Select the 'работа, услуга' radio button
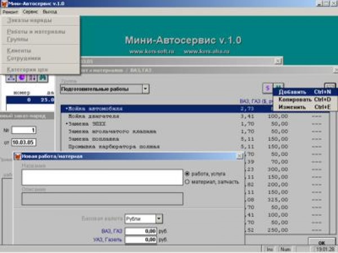Image resolution: width=338 pixels, height=253 pixels. 187,174
